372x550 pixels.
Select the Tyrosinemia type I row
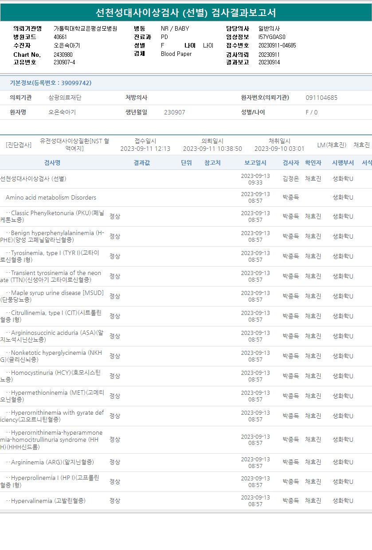point(52,256)
